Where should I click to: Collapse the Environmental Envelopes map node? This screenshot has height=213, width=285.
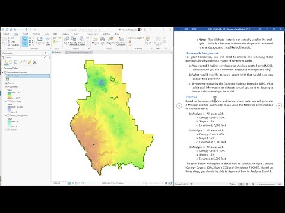(3, 72)
